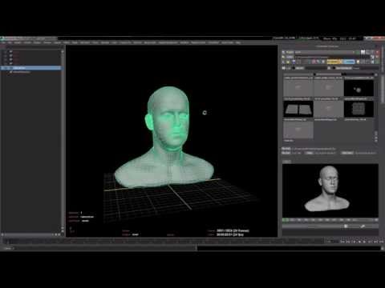Open the preset thumbnail showing a small sphere
This screenshot has height=288, width=385.
pos(359,88)
